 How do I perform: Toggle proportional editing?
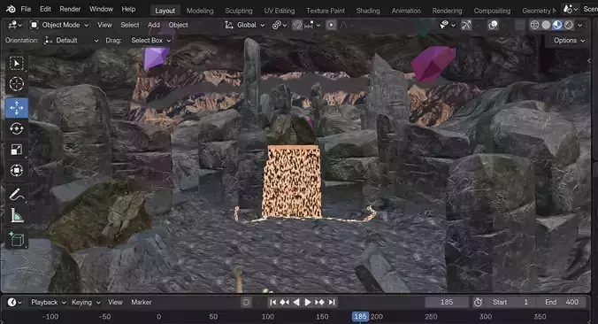point(331,25)
